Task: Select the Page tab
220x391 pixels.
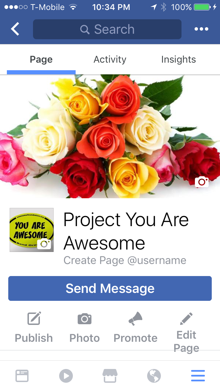Action: [41, 59]
